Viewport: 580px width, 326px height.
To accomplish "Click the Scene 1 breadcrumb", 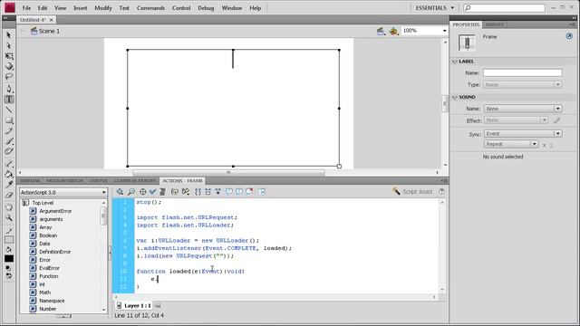I will tap(45, 31).
